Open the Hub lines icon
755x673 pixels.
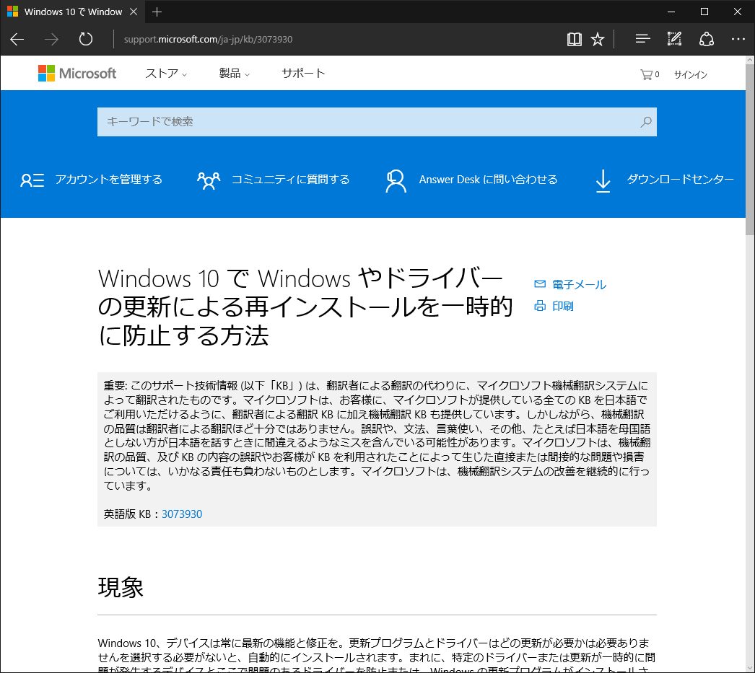pos(642,39)
